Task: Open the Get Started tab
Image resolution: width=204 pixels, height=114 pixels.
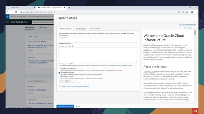Action: [x=29, y=27]
